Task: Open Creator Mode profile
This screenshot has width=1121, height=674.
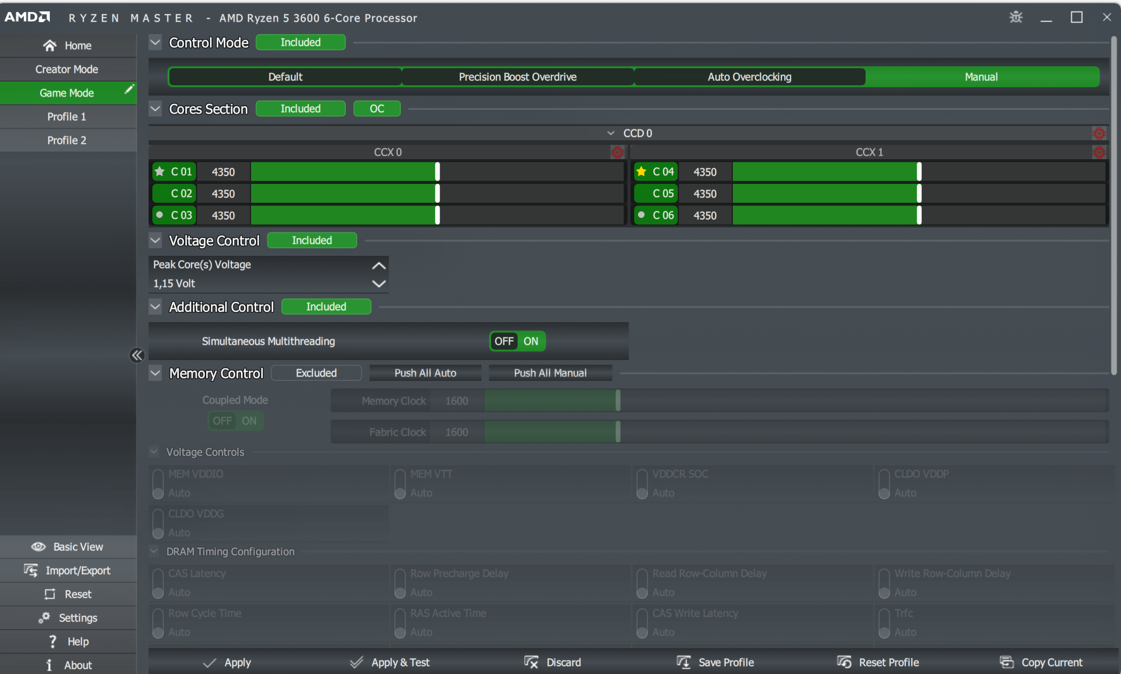Action: click(x=67, y=69)
